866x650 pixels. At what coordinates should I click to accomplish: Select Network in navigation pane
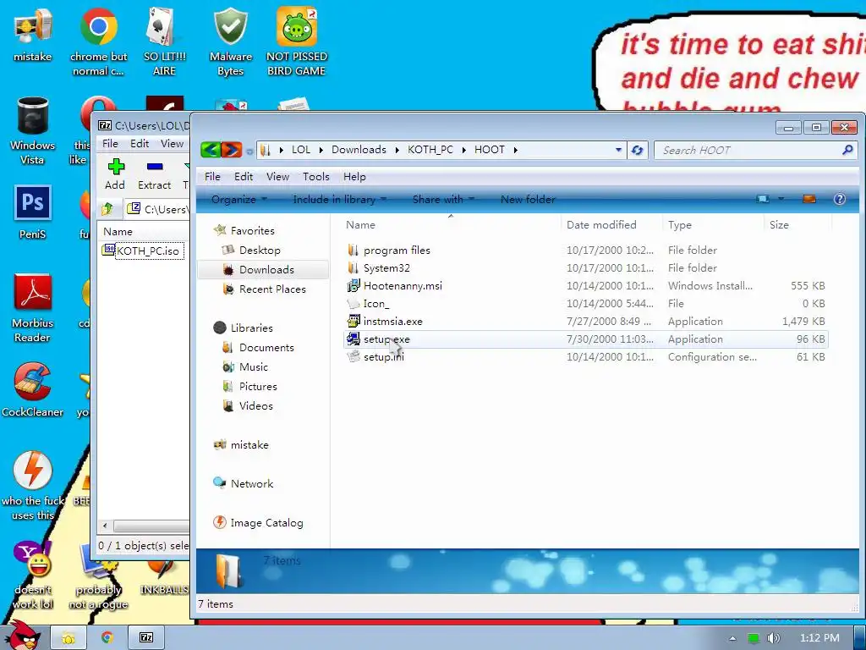[x=252, y=483]
